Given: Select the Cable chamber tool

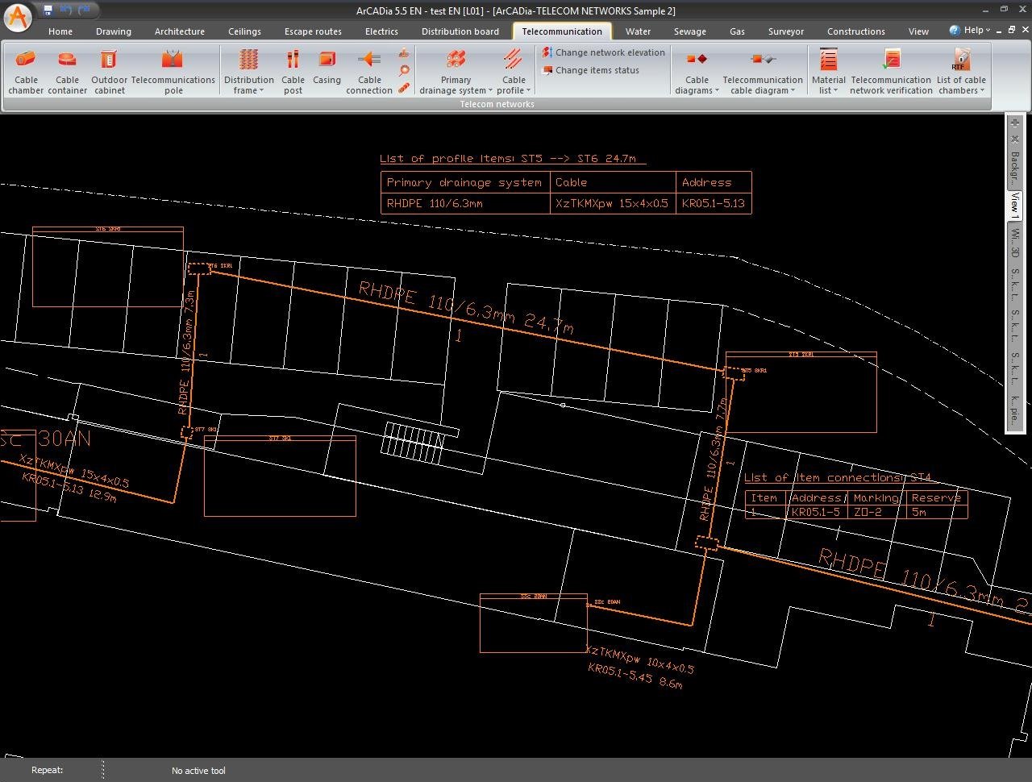Looking at the screenshot, I should point(26,71).
